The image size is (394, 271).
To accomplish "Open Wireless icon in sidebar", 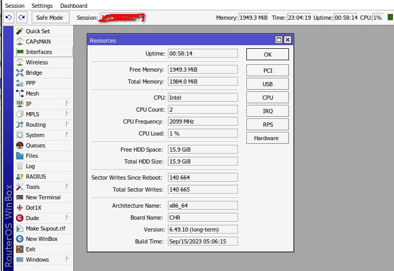I will coord(20,62).
